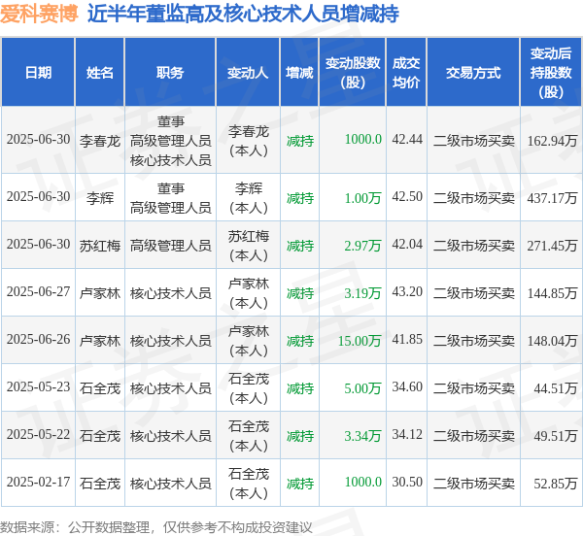Click holdings value 437.17万
The width and height of the screenshot is (583, 536).
coord(552,198)
